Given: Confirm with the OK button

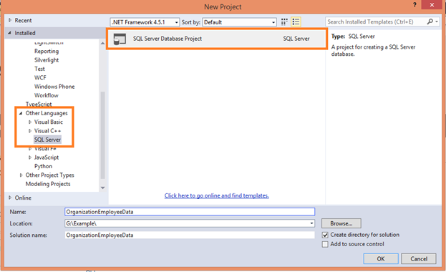Looking at the screenshot, I should pyautogui.click(x=381, y=258).
